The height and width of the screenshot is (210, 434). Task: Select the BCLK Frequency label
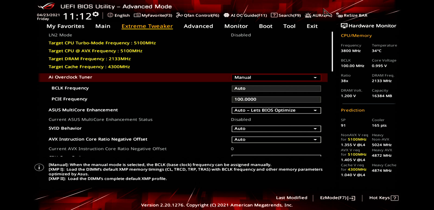(70, 88)
